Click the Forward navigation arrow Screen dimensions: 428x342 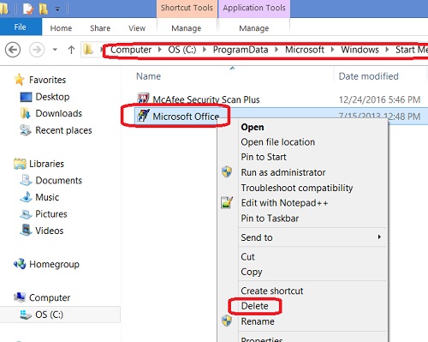pyautogui.click(x=37, y=50)
